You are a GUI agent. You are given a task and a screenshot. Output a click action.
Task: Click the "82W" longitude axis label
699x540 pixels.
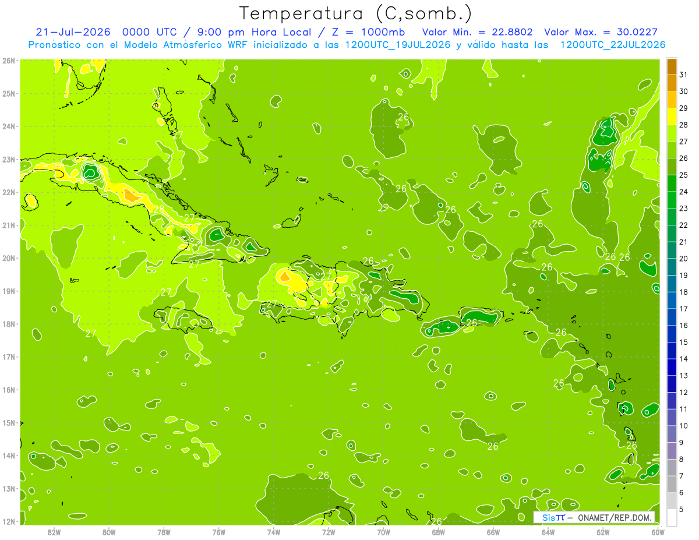[54, 532]
